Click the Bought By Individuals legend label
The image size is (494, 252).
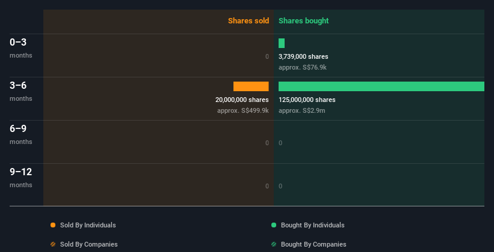[312, 225]
